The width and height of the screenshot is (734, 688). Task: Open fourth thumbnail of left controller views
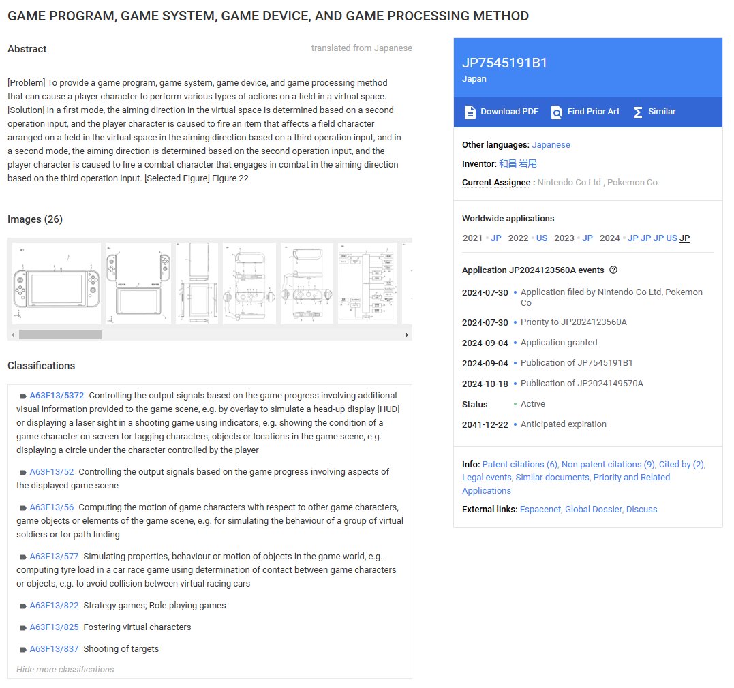tap(249, 283)
